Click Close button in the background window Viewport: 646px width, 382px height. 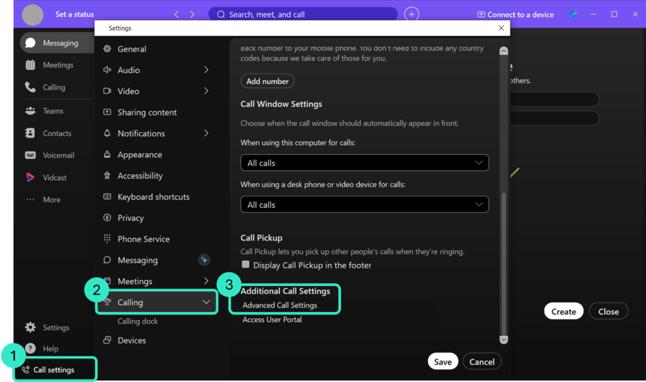pos(609,311)
